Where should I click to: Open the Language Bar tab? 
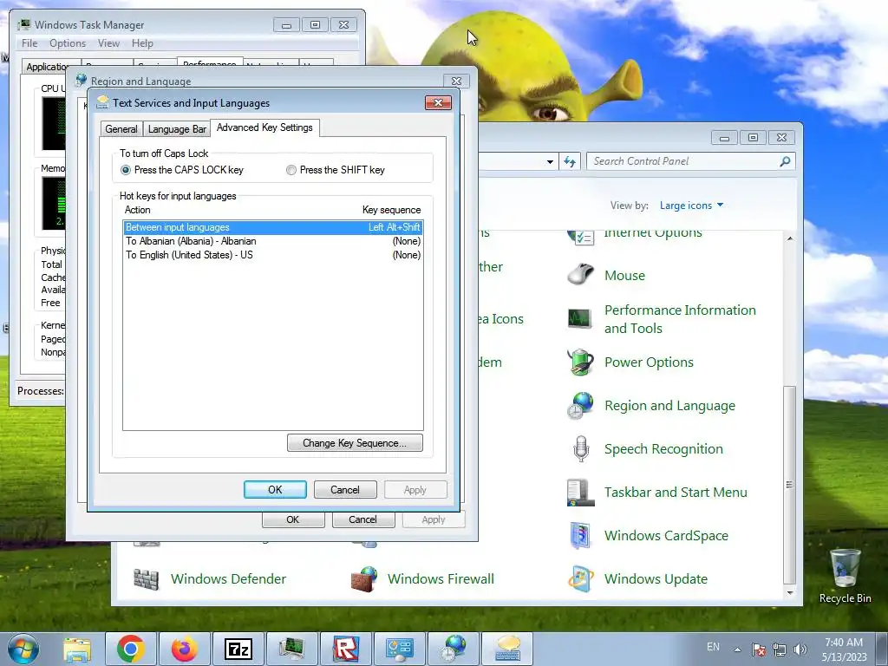177,129
